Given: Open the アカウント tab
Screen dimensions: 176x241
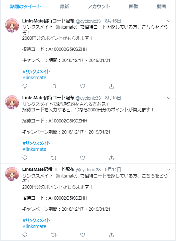Looking at the screenshot, I should [x=99, y=7].
